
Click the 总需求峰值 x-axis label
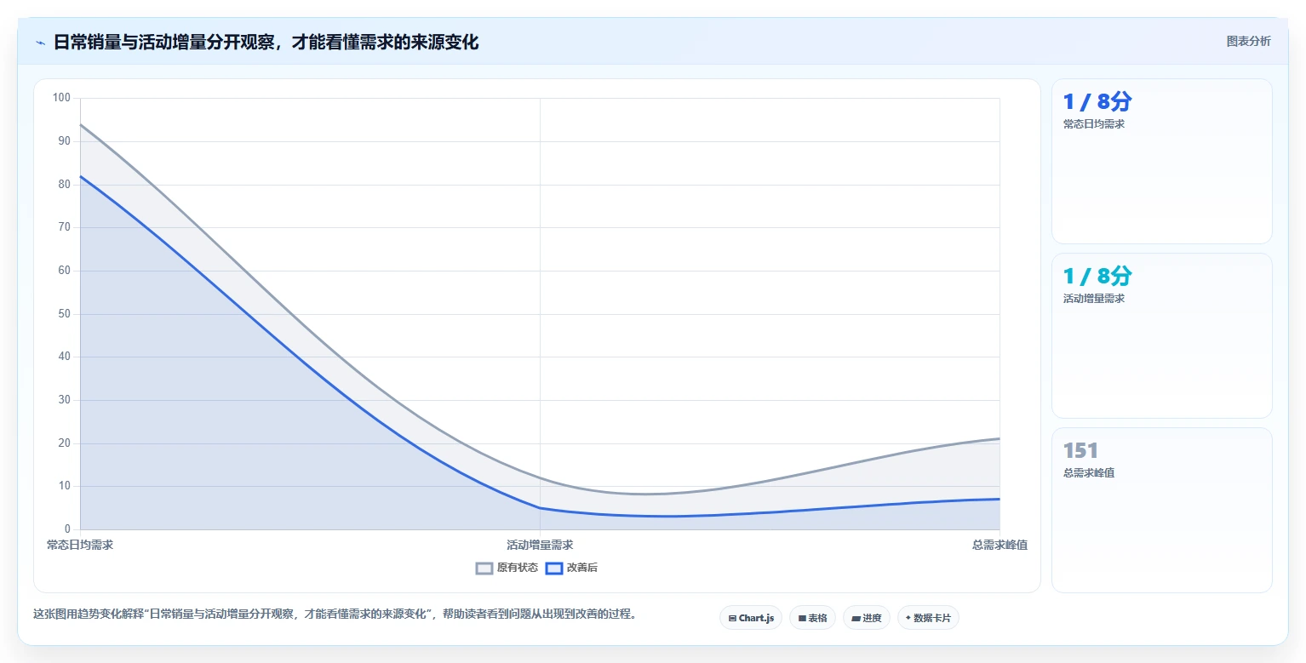point(1000,545)
